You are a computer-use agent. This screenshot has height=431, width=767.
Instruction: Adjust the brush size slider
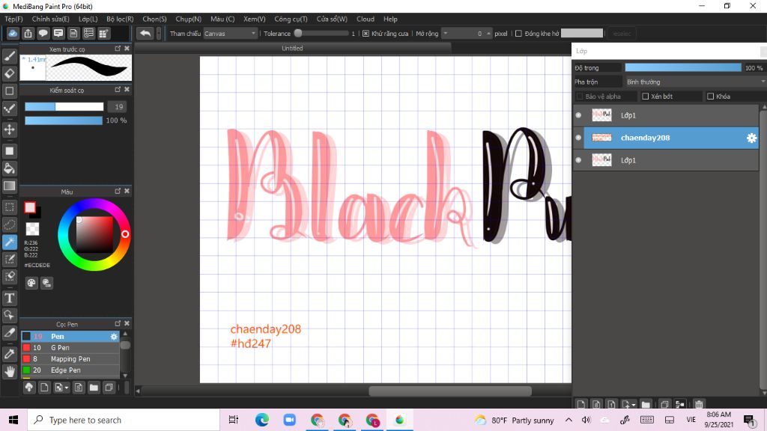pos(64,106)
